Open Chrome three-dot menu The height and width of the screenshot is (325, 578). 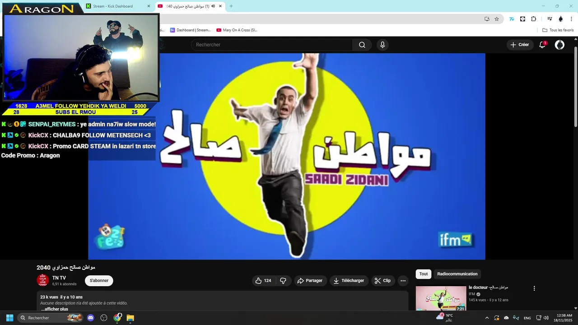tap(571, 19)
